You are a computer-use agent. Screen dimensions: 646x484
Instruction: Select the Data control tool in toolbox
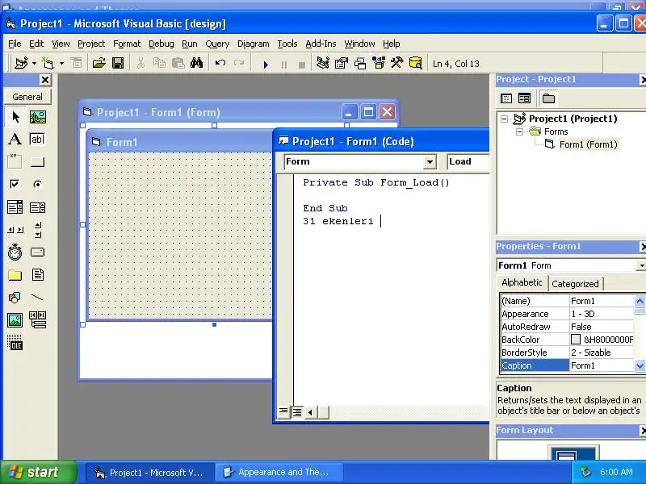pos(37,319)
